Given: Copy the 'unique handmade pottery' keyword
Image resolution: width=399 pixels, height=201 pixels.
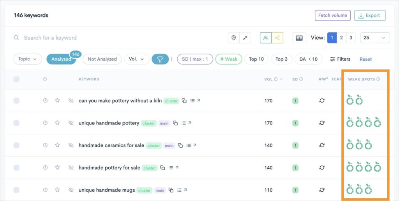Looking at the screenshot, I should click(175, 123).
